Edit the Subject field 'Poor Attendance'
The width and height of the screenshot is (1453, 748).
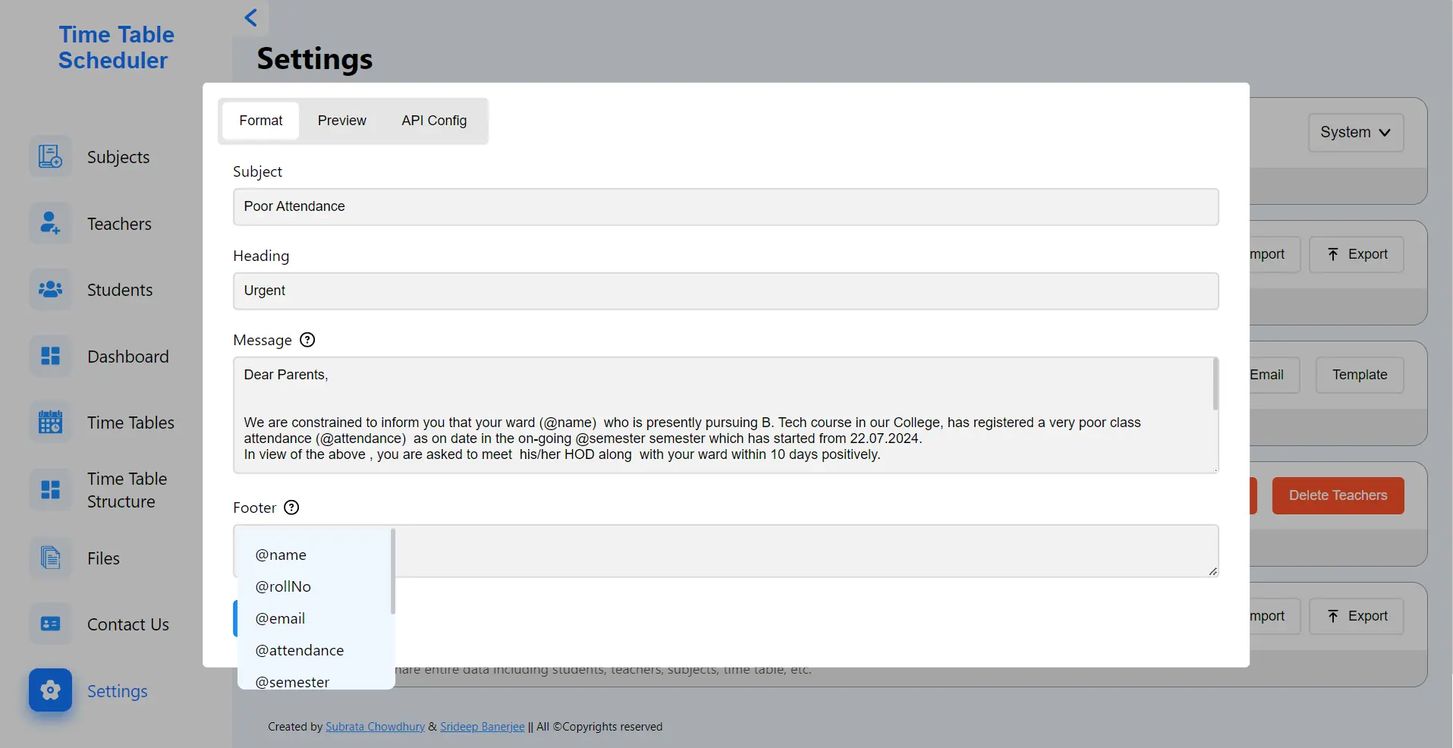point(725,206)
